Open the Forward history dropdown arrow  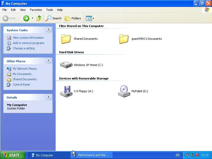32,18
